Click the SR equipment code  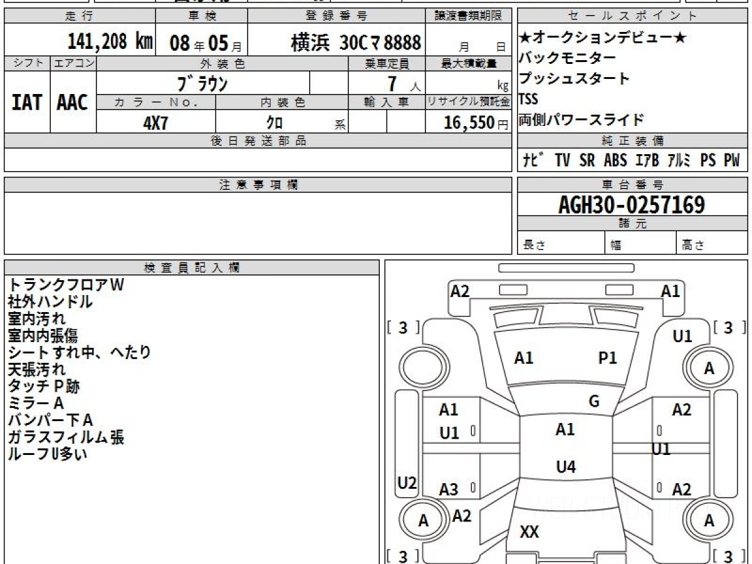[x=587, y=160]
